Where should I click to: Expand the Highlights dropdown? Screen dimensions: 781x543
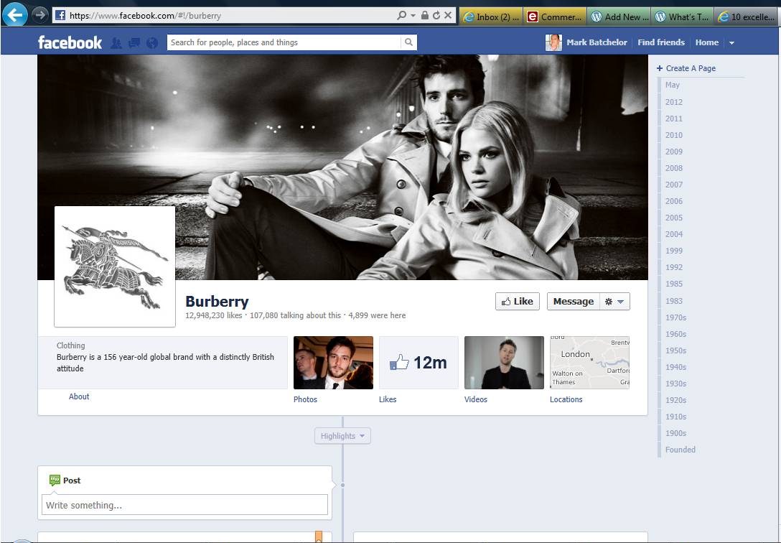click(x=342, y=436)
